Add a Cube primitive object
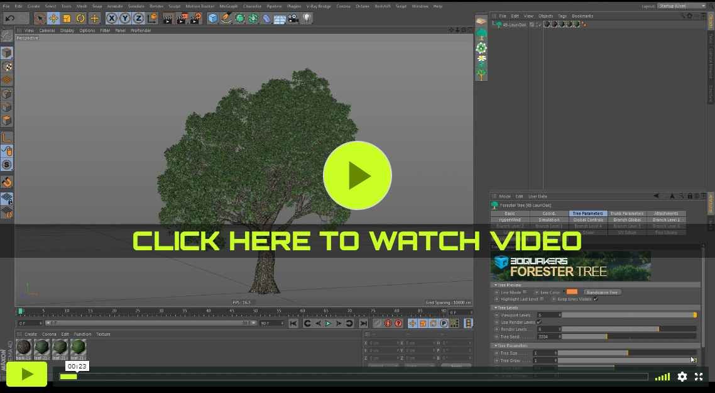The width and height of the screenshot is (715, 393). pos(213,18)
